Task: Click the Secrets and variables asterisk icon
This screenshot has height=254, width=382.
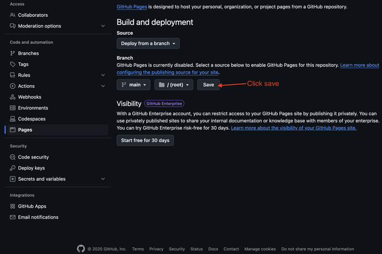Action: click(x=12, y=179)
